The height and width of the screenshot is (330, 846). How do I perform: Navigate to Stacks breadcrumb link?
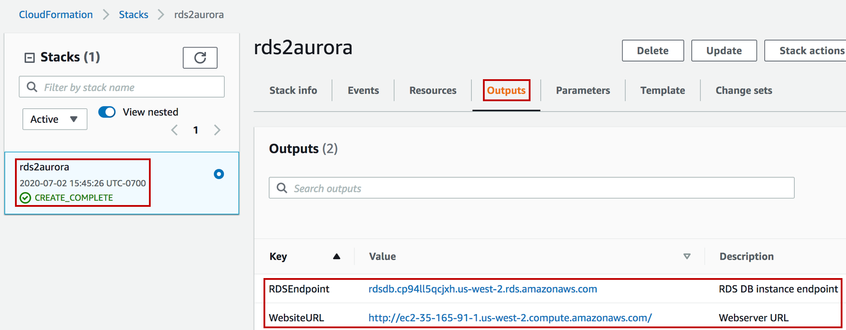click(x=134, y=15)
